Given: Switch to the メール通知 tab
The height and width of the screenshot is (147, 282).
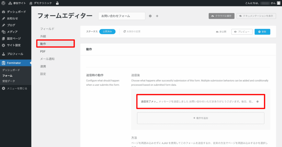Looking at the screenshot, I should (47, 59).
